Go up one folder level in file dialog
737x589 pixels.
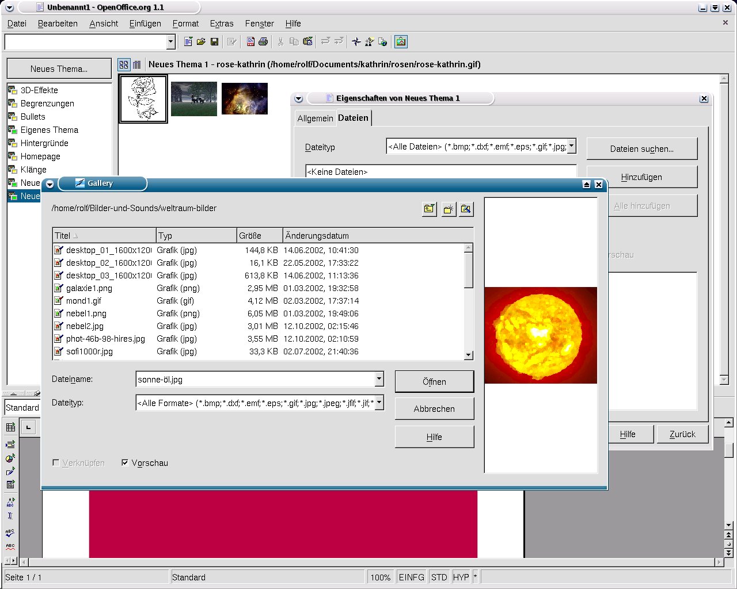tap(429, 209)
